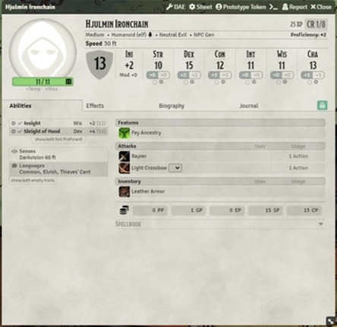
Task: Click the tree icon next to Humanoid (elf)
Action: coord(150,35)
